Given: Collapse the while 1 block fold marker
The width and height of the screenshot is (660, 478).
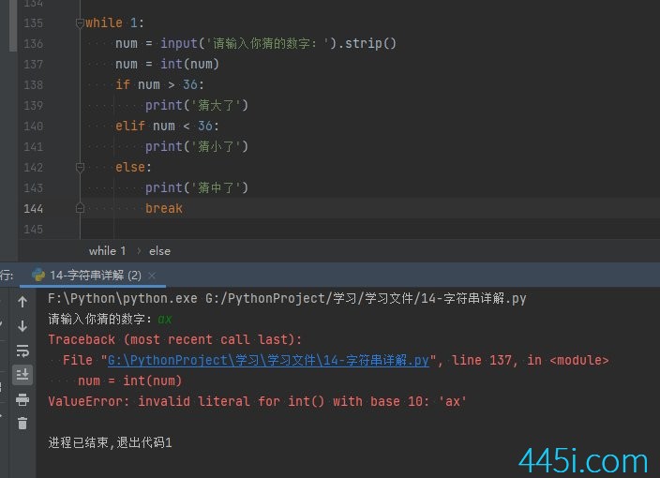Looking at the screenshot, I should pos(80,22).
